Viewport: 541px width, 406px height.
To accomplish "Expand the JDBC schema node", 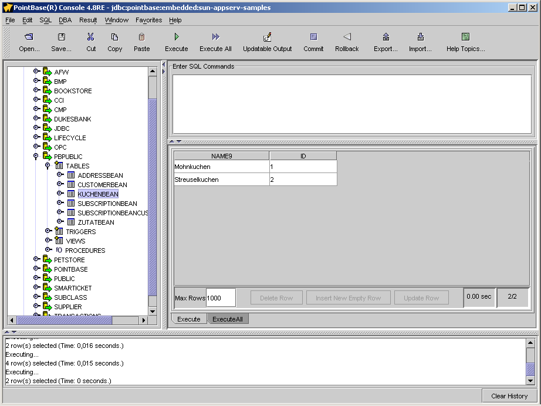I will [36, 128].
